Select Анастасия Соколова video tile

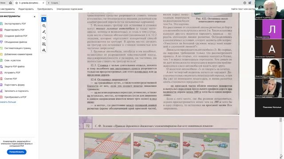pyautogui.click(x=269, y=68)
